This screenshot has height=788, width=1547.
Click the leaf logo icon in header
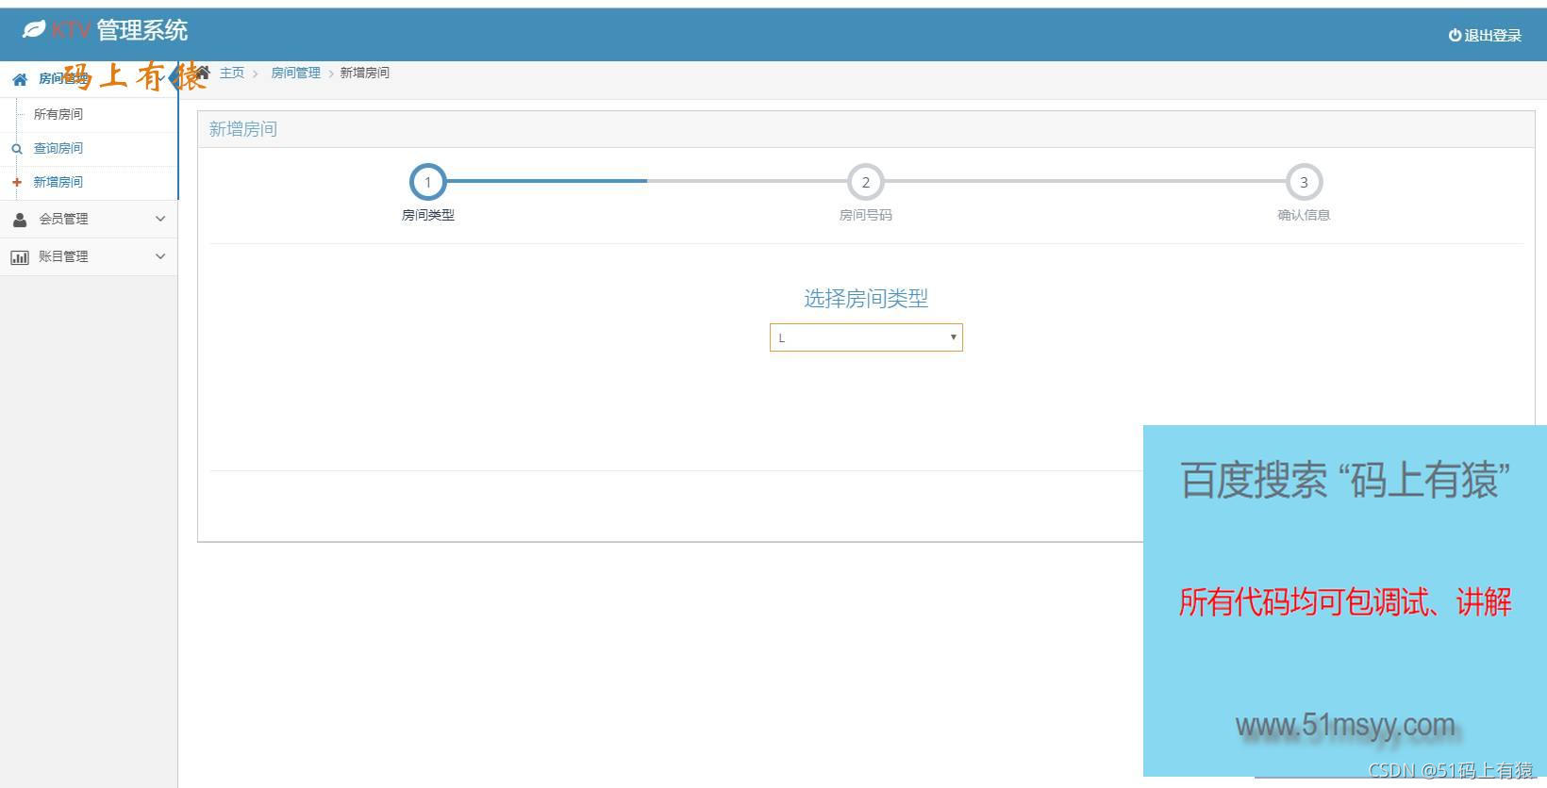point(34,30)
